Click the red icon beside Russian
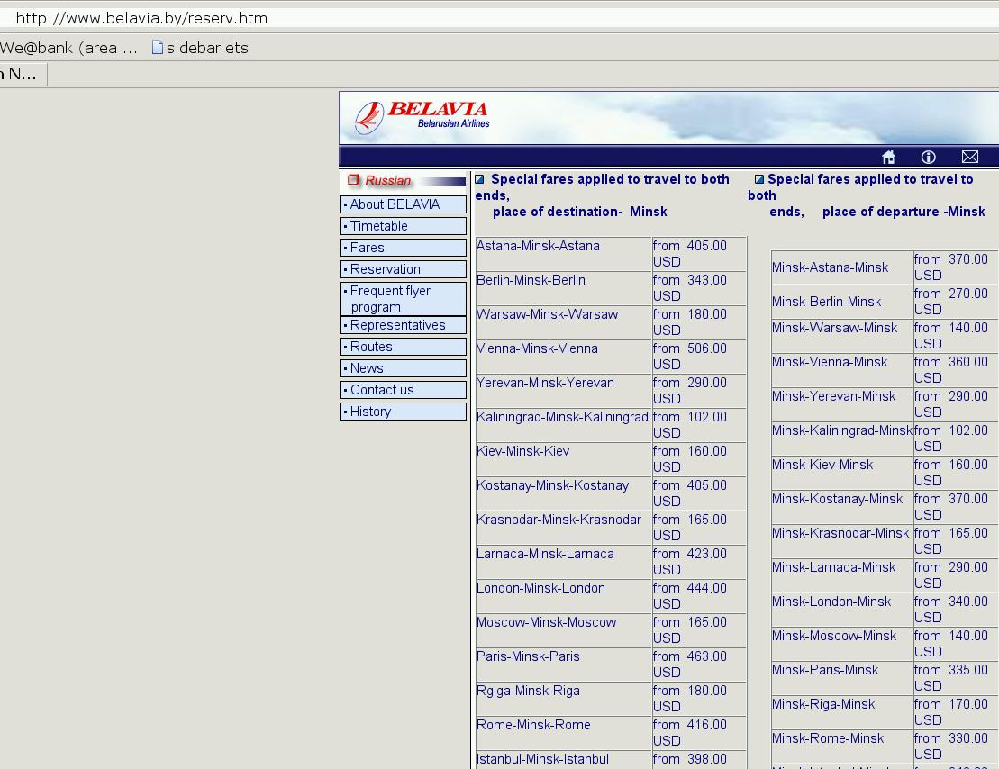999x769 pixels. 353,180
